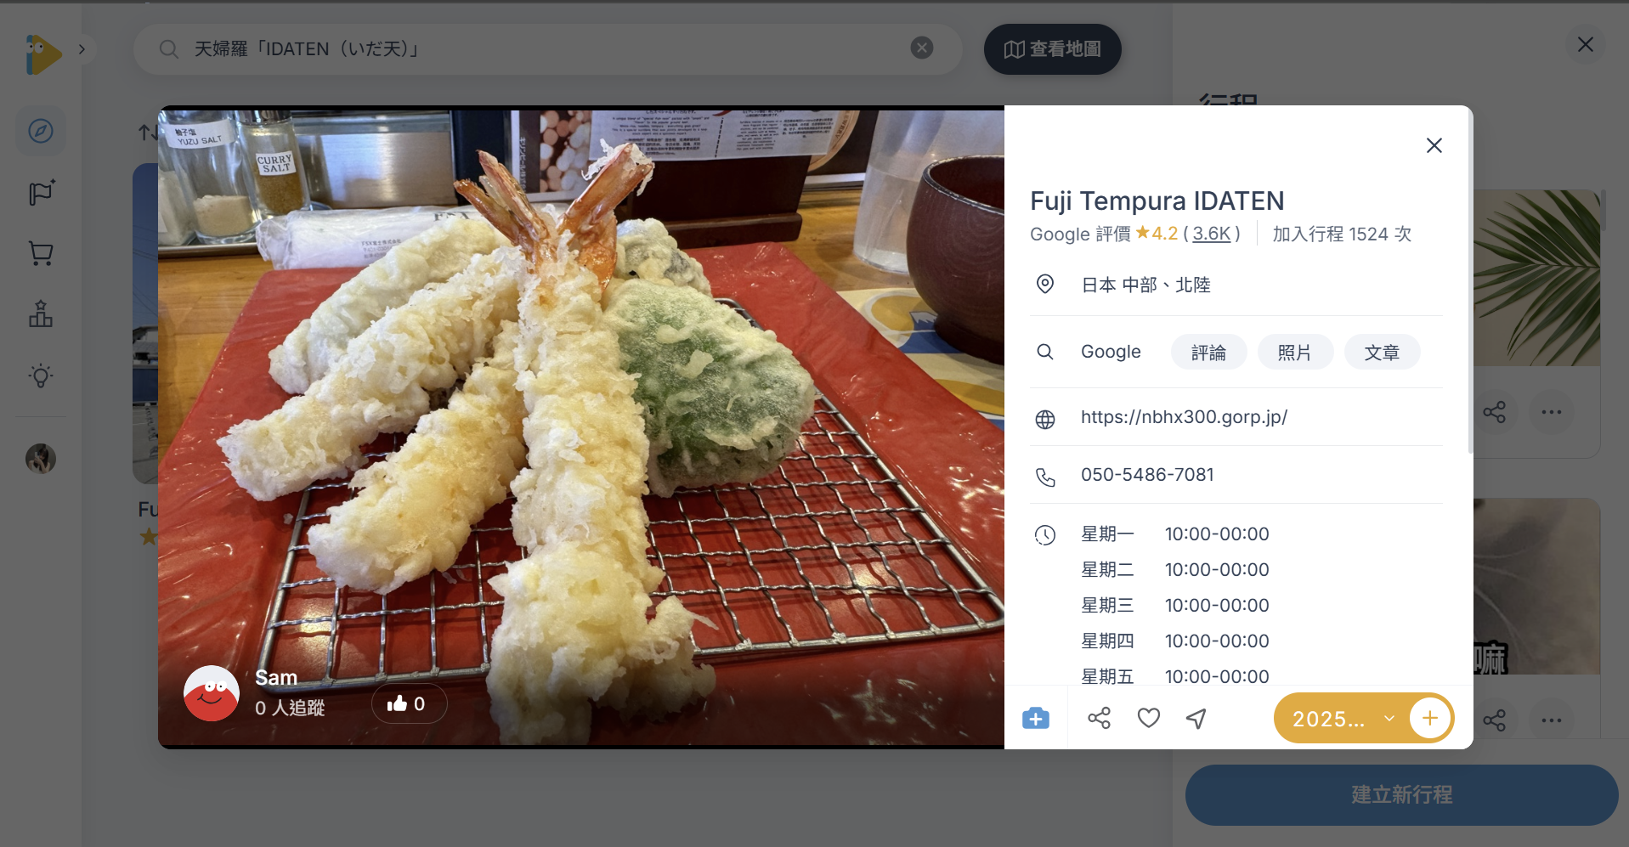Click the blue add photo camera icon
This screenshot has height=847, width=1629.
(x=1036, y=719)
